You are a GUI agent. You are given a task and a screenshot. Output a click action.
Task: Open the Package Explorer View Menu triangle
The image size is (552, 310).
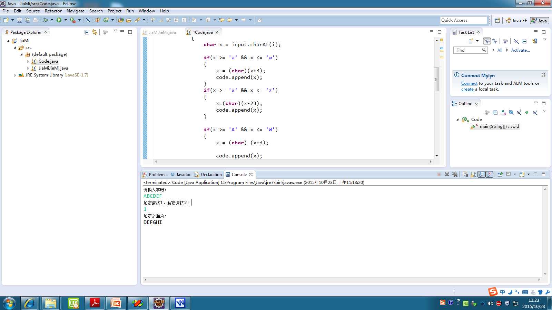coord(115,31)
